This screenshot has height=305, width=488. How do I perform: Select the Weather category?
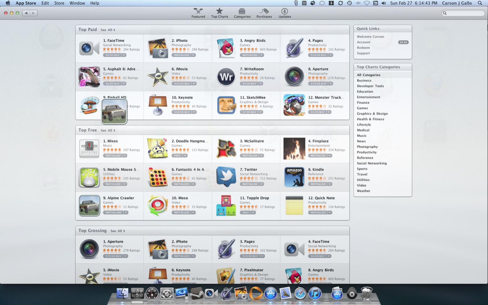point(364,191)
